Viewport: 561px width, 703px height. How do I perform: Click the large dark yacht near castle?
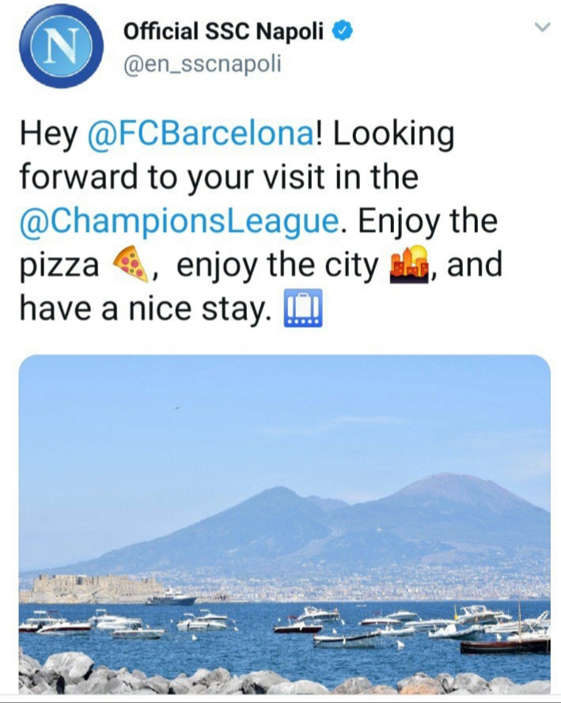pyautogui.click(x=172, y=599)
